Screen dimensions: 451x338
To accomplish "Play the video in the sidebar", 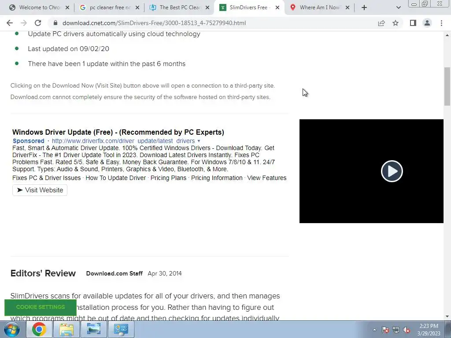I will click(x=392, y=171).
